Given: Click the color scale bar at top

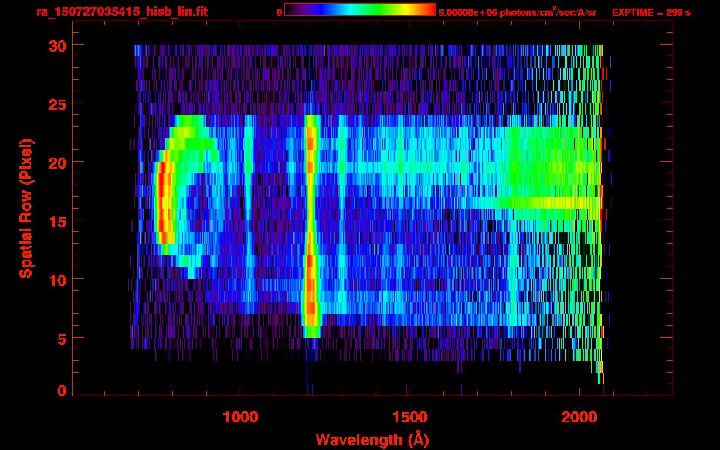Looking at the screenshot, I should tap(360, 10).
